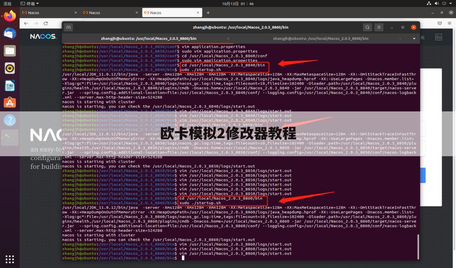
Task: Reload the browser page
Action: click(46, 23)
